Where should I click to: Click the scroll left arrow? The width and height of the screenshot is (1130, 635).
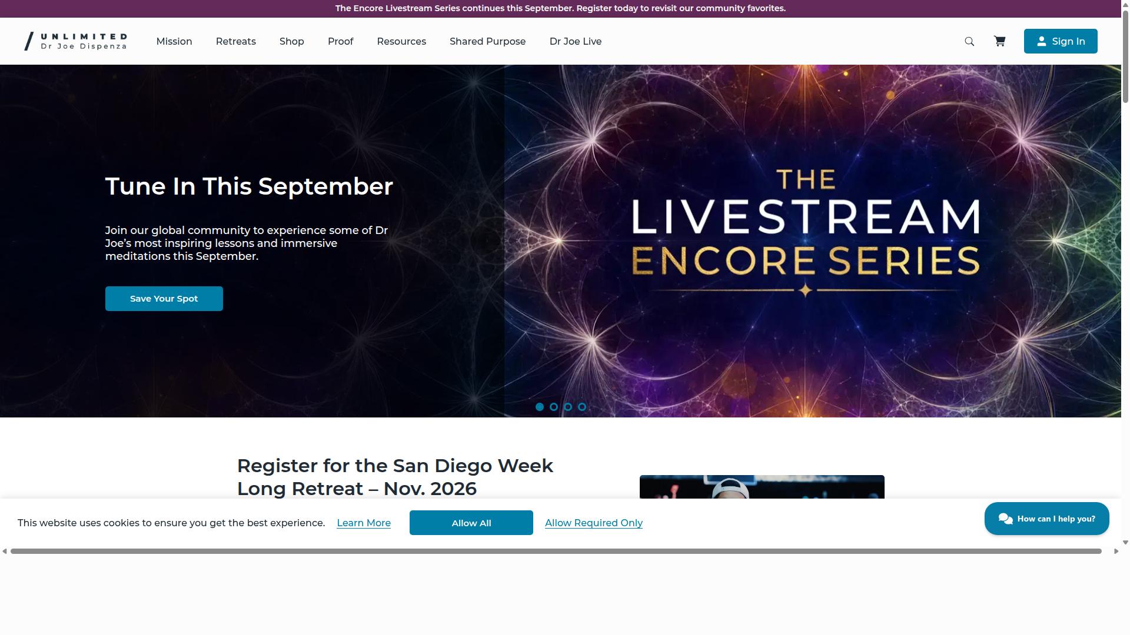[x=5, y=551]
